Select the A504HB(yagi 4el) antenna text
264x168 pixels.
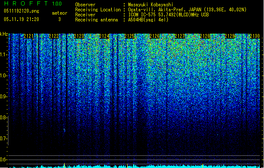(148, 20)
